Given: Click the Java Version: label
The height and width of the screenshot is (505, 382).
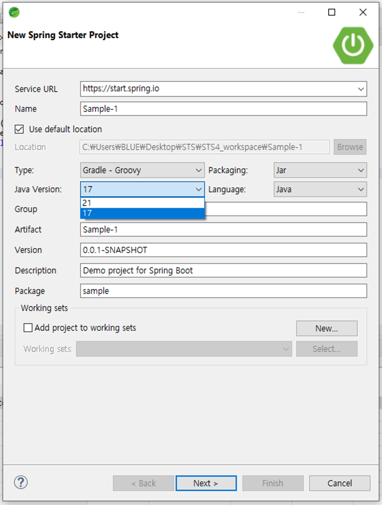Looking at the screenshot, I should [x=38, y=190].
